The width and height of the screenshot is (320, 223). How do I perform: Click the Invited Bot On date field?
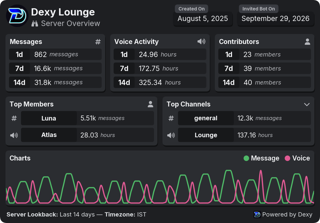point(275,19)
